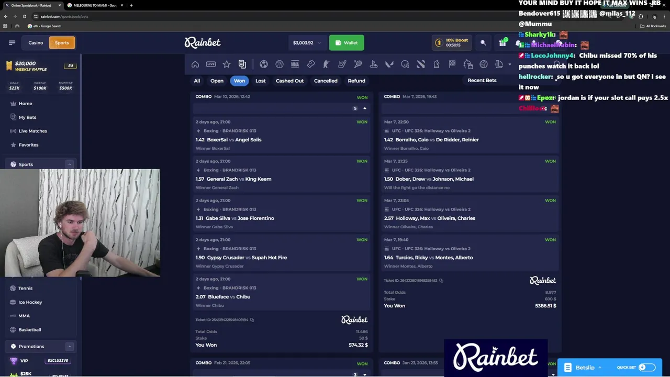Expand the Jan 23, 2026 combo bet
This screenshot has height=377, width=670.
click(x=553, y=374)
